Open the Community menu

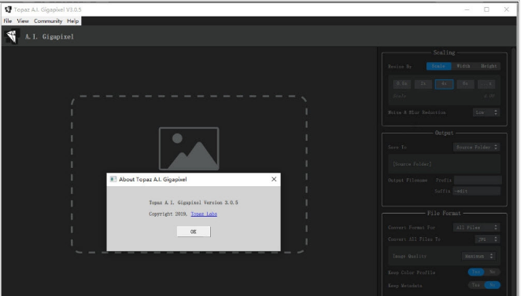click(48, 21)
